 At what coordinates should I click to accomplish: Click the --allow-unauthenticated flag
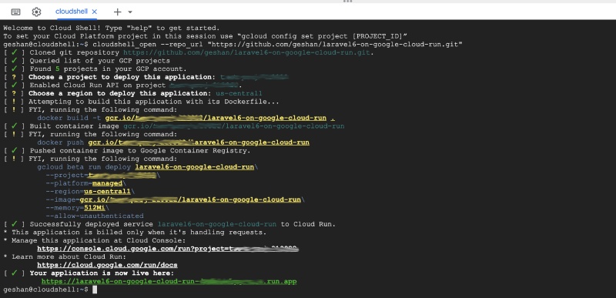tap(95, 216)
